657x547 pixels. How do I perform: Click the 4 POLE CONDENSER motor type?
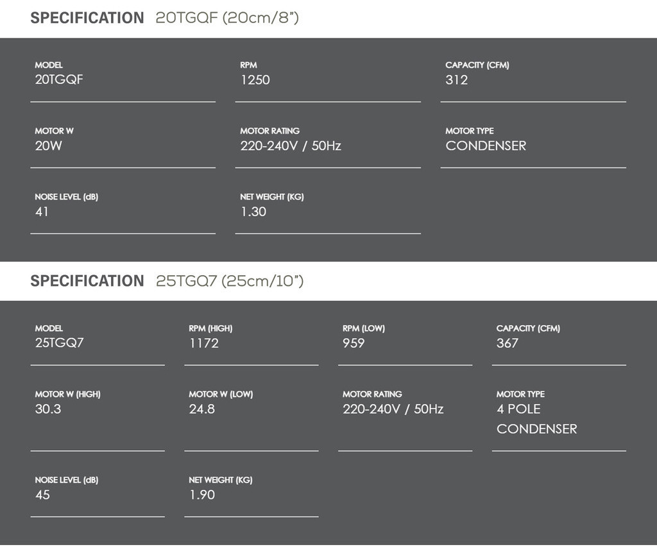[x=536, y=419]
